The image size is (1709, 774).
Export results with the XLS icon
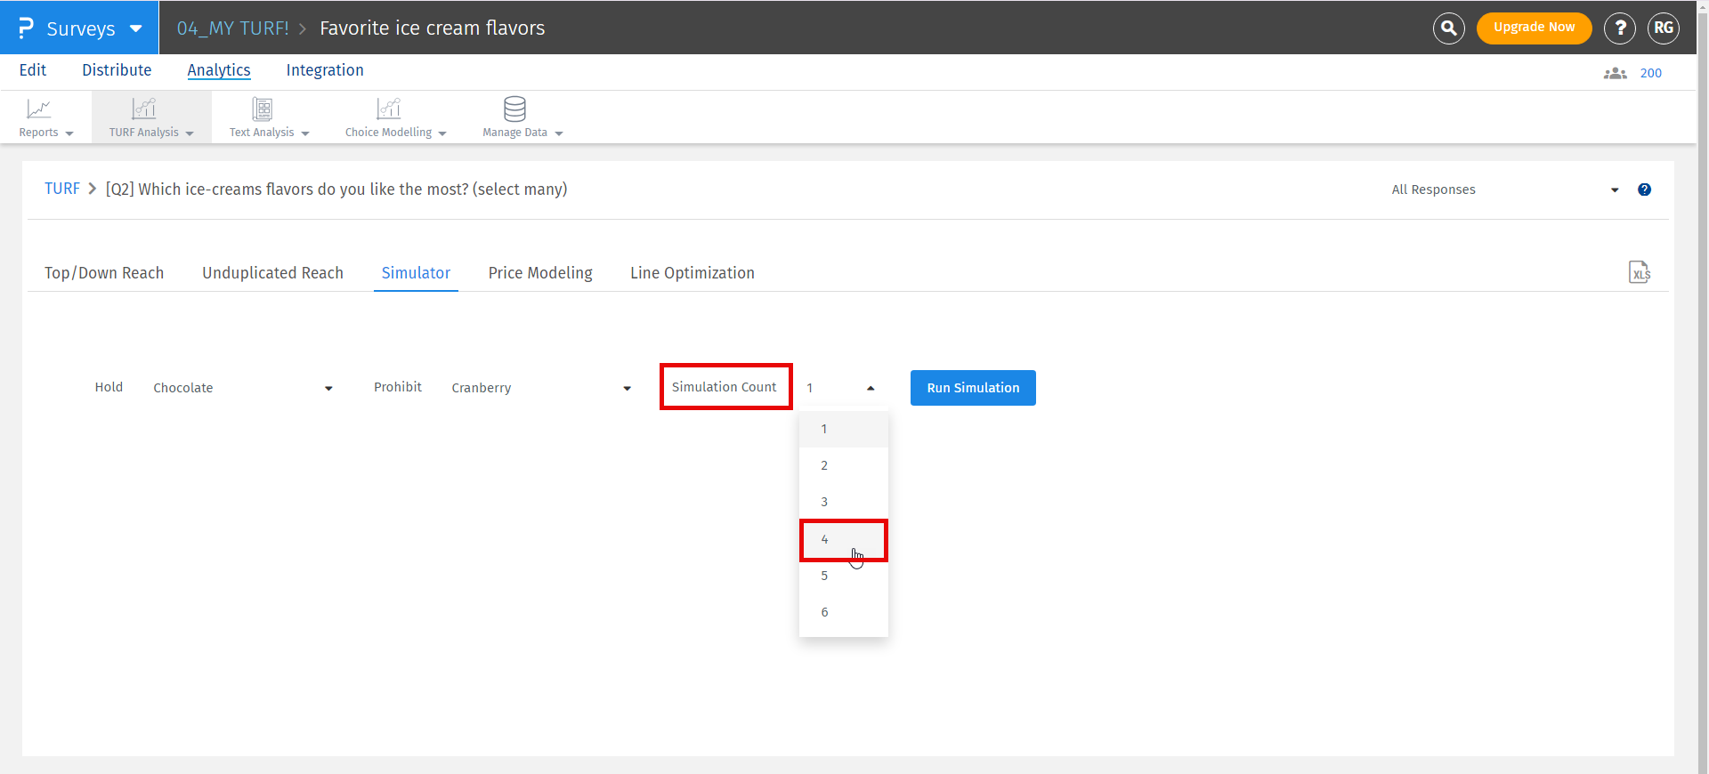point(1639,272)
